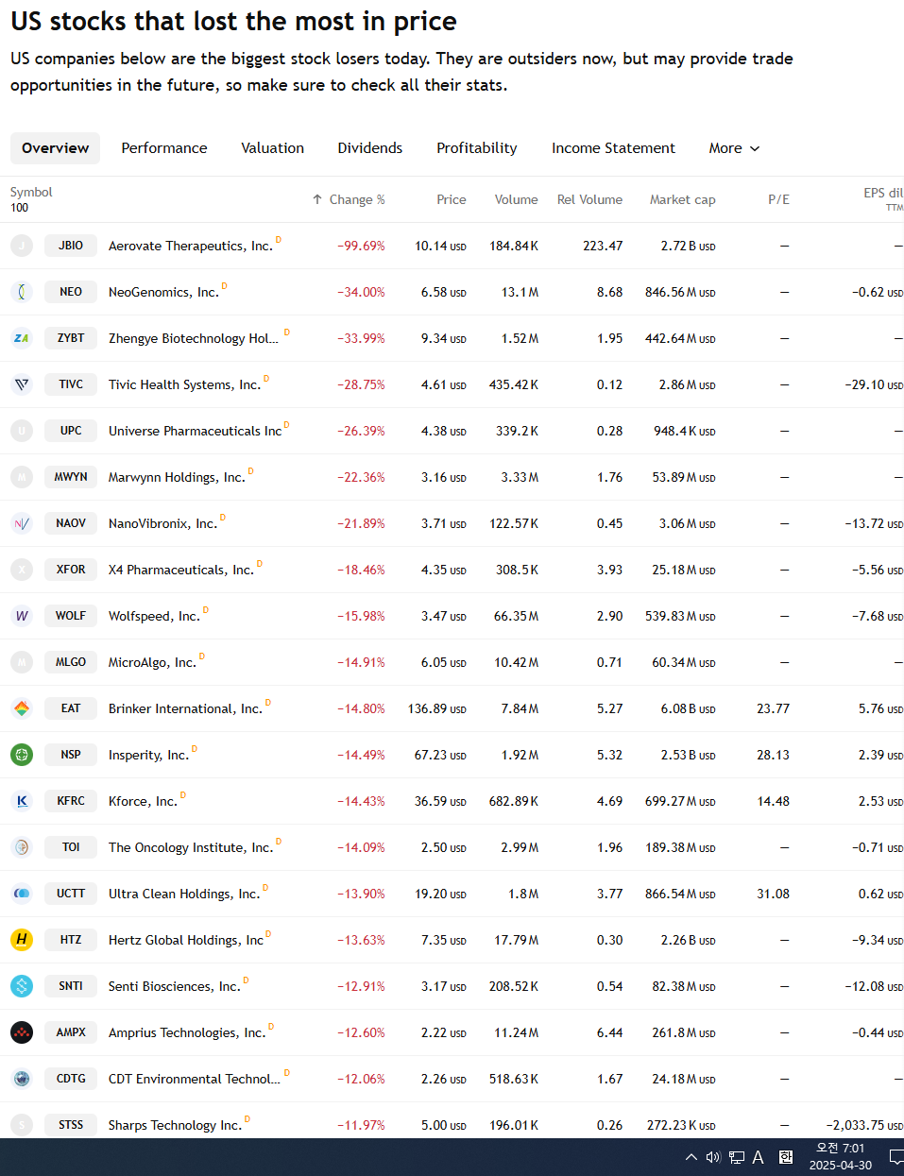Toggle the A input mode indicator
Screen dimensions: 904x1176
coord(758,1157)
